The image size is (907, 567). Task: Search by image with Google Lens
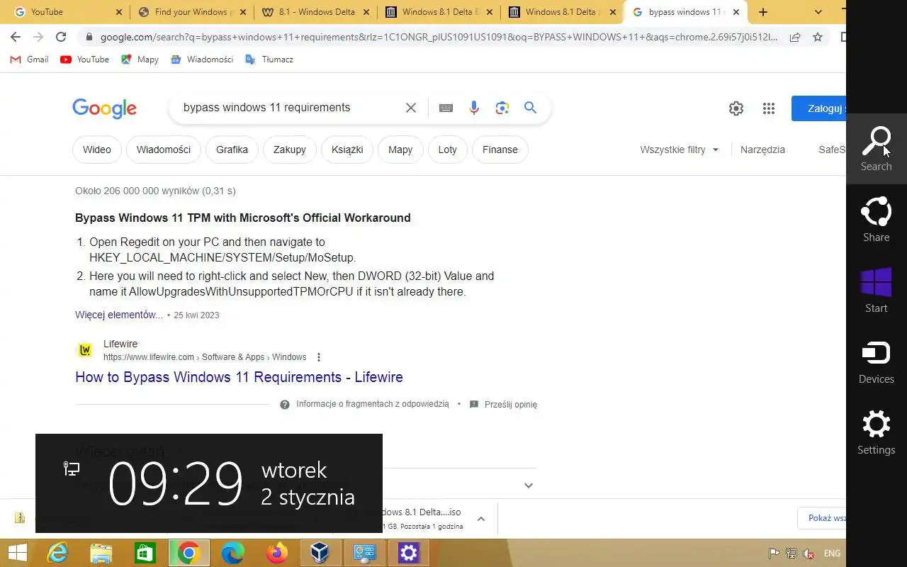(502, 108)
